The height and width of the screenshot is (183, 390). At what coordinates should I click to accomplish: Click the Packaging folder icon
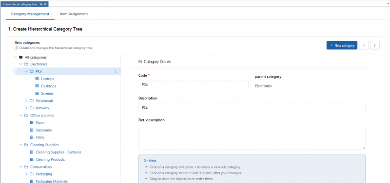click(32, 174)
